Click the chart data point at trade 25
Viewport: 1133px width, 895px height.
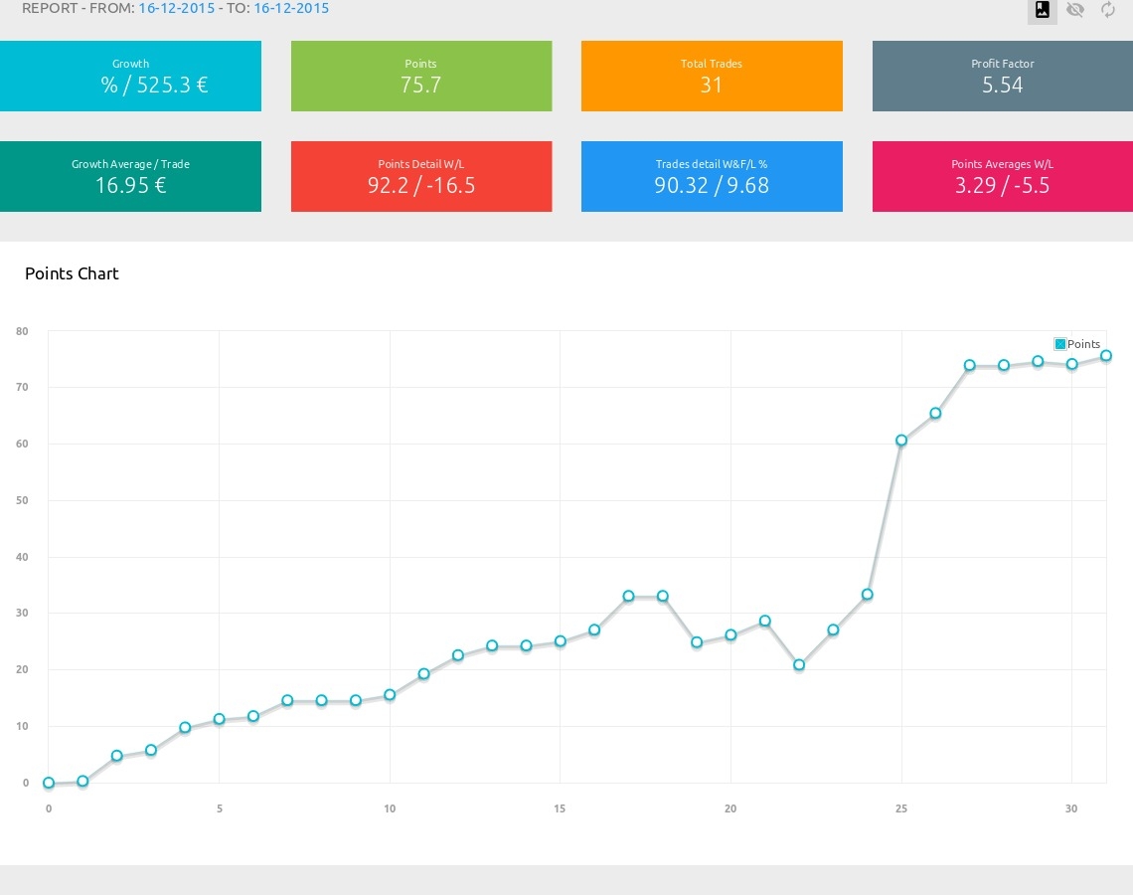[901, 441]
